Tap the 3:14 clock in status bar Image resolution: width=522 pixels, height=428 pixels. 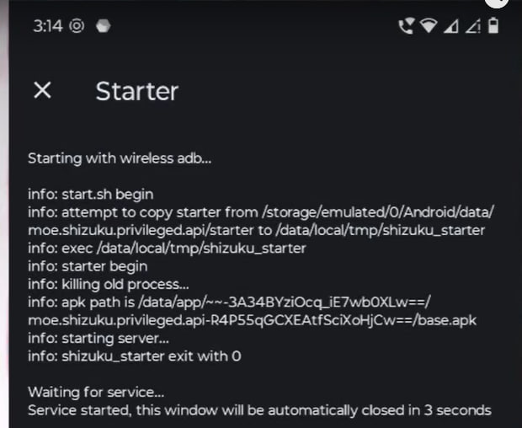click(48, 26)
